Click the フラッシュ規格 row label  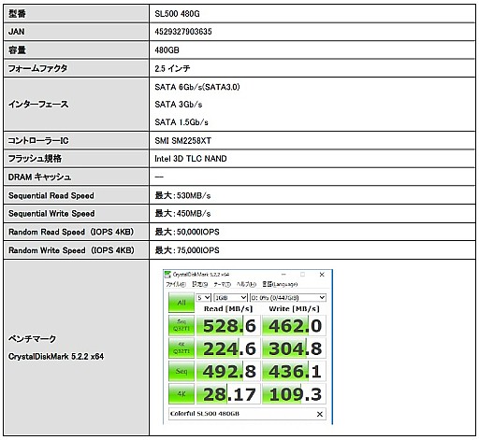tap(35, 159)
